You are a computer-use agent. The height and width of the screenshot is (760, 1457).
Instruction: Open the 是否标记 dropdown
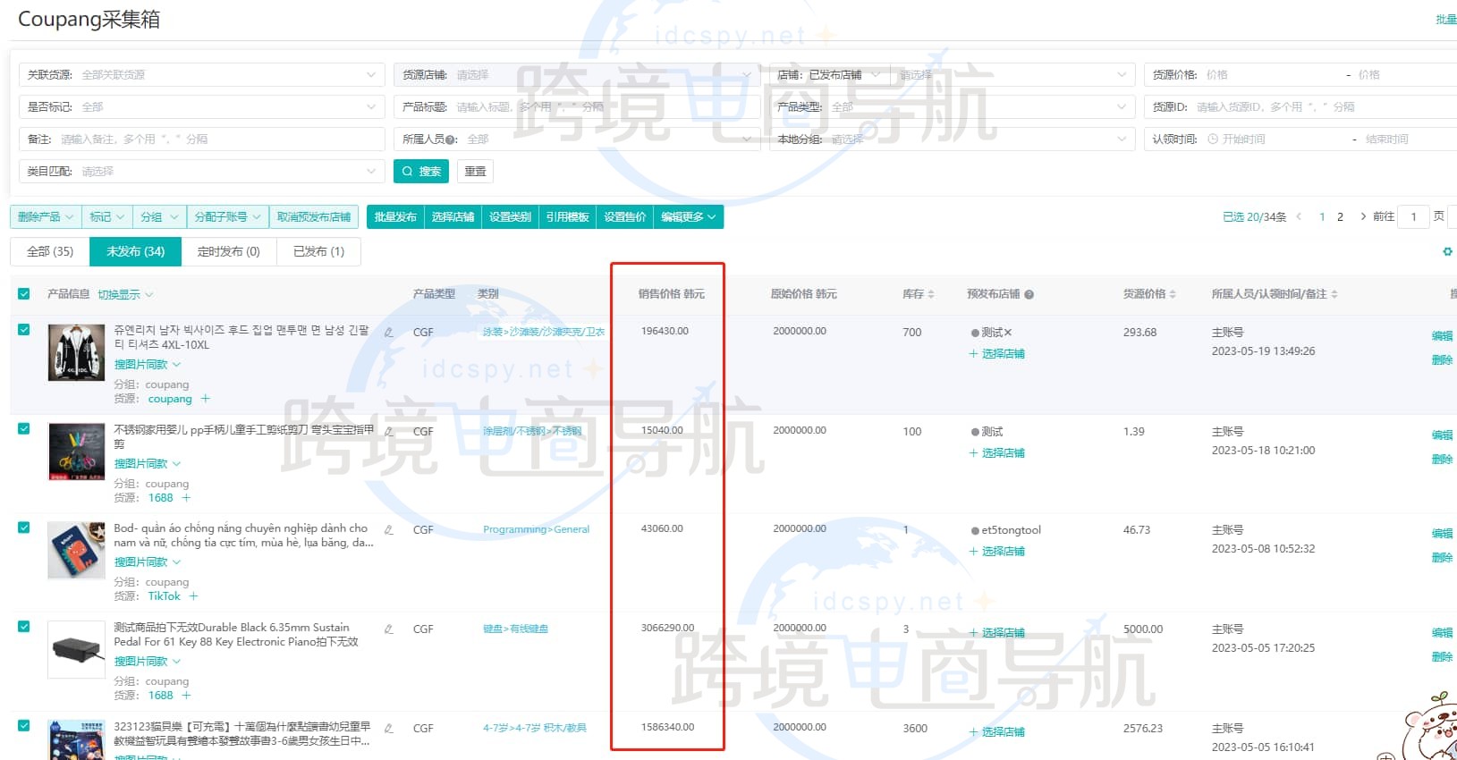tap(202, 107)
